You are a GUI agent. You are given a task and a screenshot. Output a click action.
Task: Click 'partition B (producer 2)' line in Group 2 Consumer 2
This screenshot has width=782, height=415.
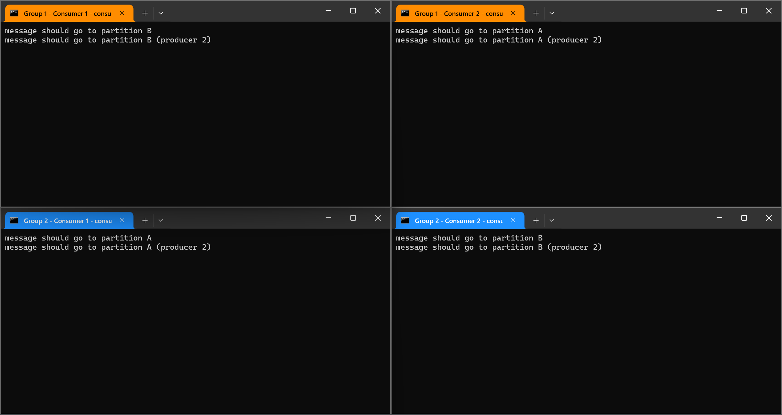pos(499,247)
